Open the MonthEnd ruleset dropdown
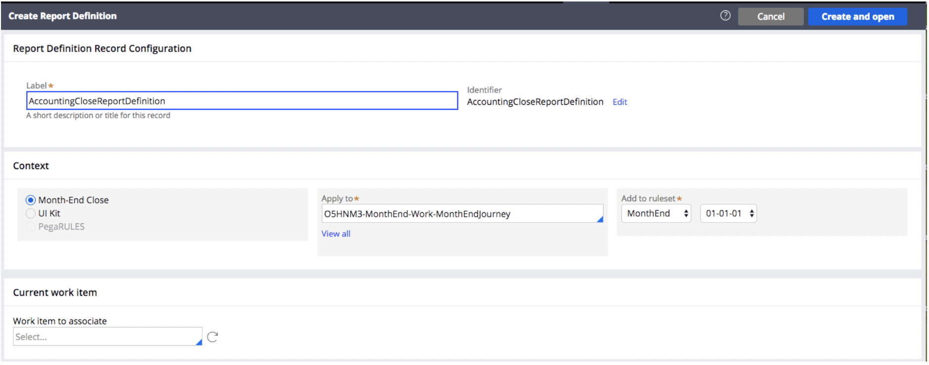Image resolution: width=929 pixels, height=365 pixels. tap(656, 214)
